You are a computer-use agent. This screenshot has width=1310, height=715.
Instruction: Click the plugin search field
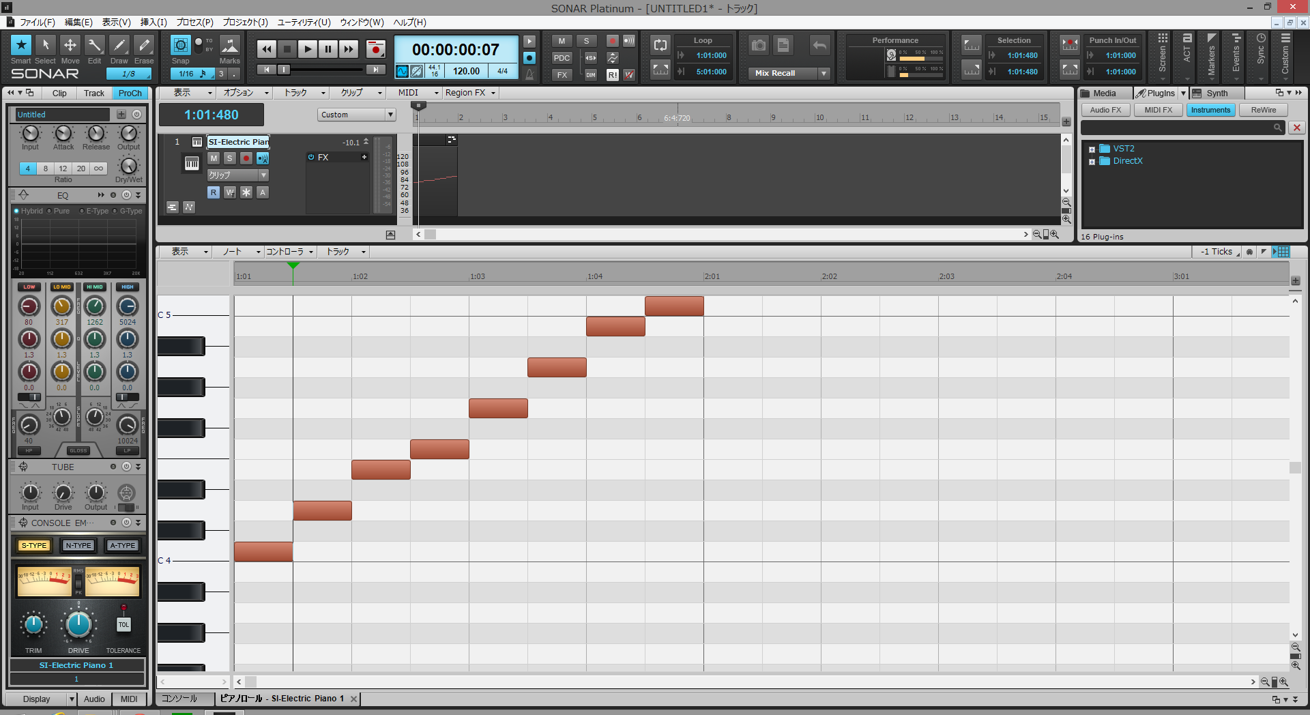pyautogui.click(x=1182, y=128)
